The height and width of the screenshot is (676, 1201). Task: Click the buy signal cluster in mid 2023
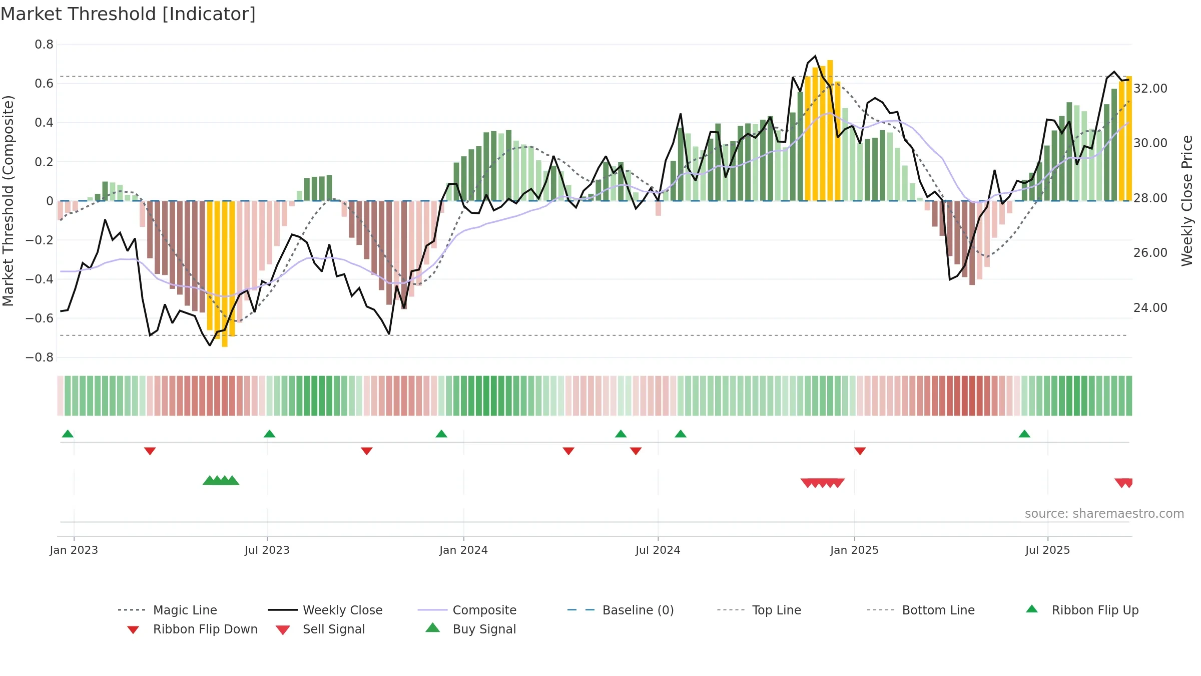click(221, 480)
